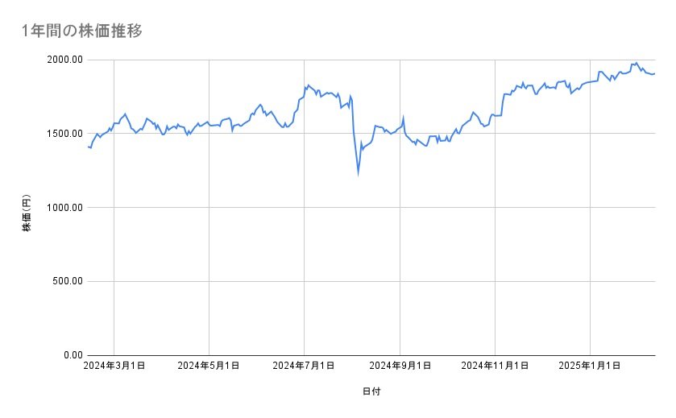Viewport: 676px width, 418px height.
Task: Select the 2024年9月1日 date label
Action: [400, 366]
